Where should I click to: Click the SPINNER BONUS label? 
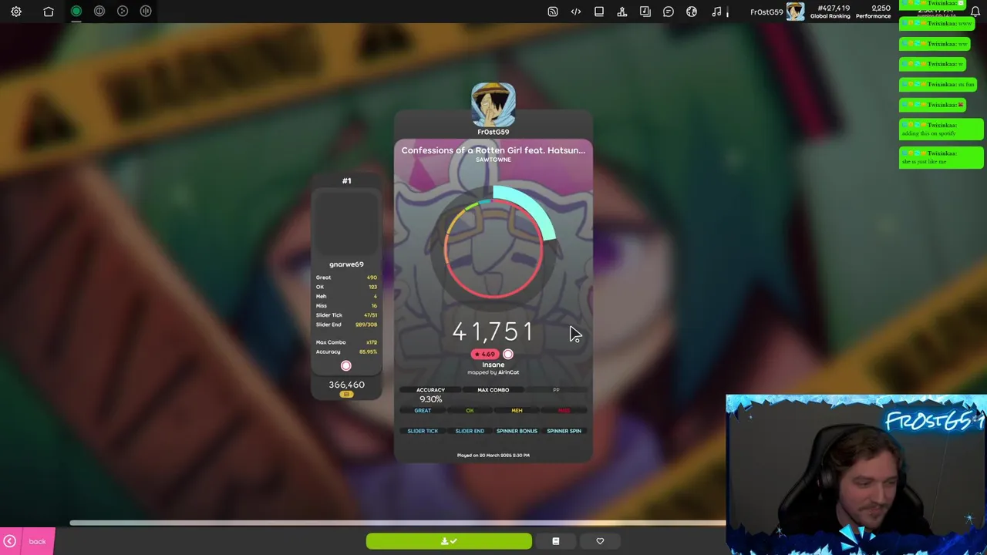[x=517, y=431]
